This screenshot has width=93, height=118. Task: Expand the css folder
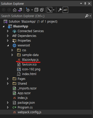[x=12, y=50]
